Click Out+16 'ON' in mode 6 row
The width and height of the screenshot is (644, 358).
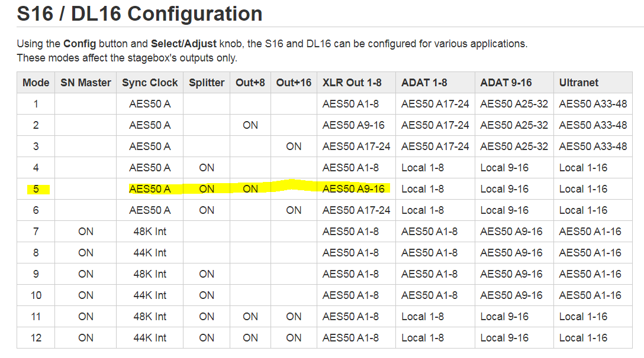[x=294, y=210]
